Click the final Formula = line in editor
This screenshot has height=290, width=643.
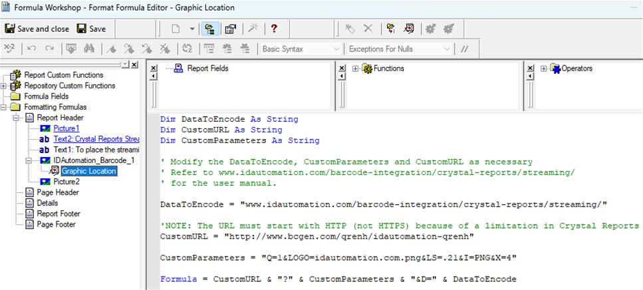[338, 279]
